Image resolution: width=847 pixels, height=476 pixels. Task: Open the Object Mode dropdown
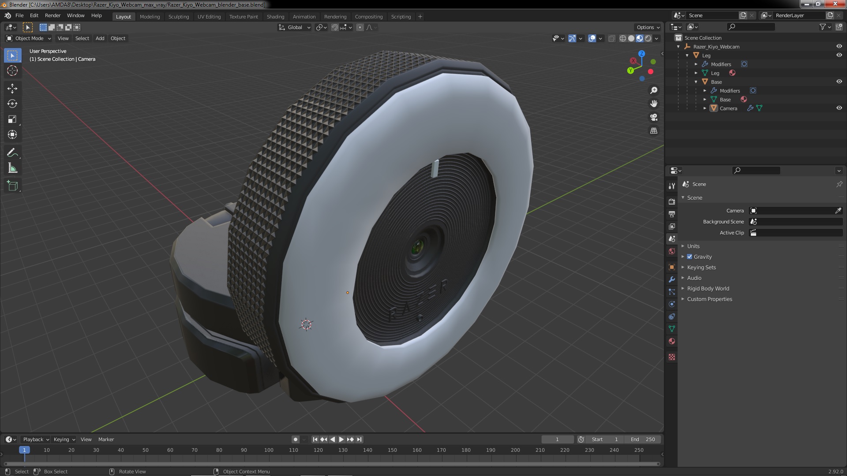click(x=29, y=38)
